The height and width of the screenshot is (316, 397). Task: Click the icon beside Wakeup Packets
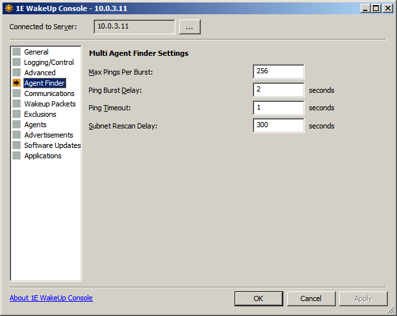(x=17, y=104)
